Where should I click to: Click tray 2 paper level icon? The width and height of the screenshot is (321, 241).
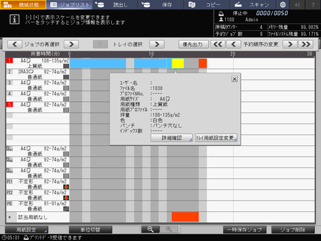tap(66, 77)
